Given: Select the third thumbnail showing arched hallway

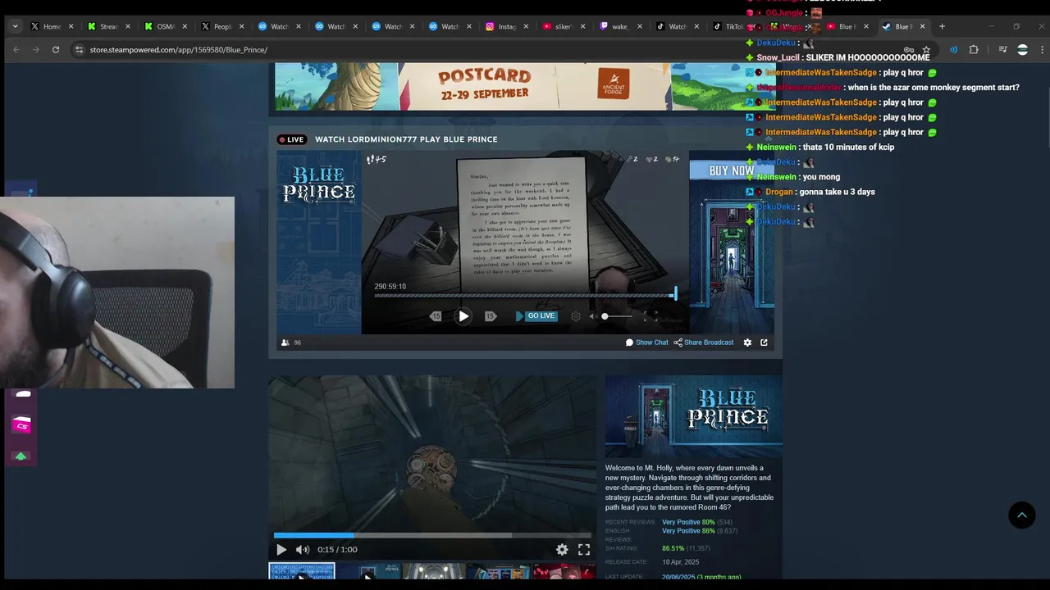Looking at the screenshot, I should [x=433, y=571].
